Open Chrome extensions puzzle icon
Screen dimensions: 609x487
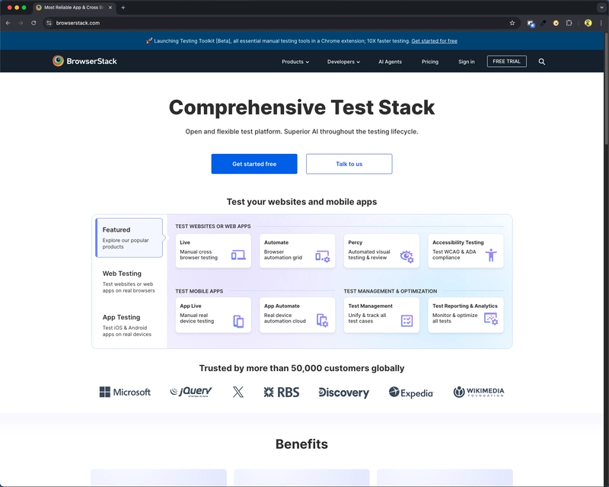pos(569,23)
